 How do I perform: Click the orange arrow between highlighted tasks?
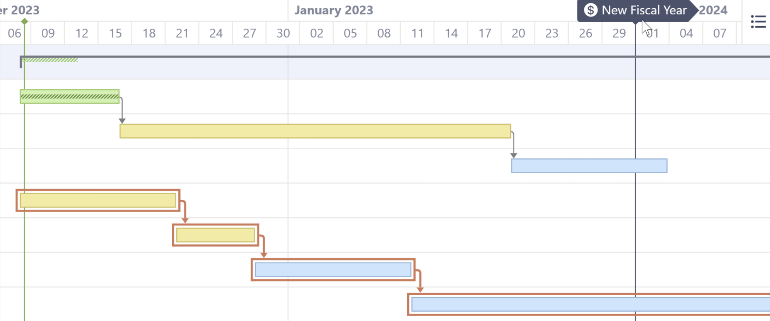[x=184, y=213]
